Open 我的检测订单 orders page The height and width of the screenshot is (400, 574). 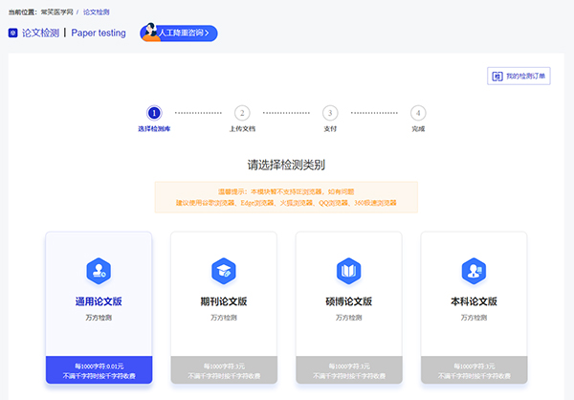(x=519, y=76)
